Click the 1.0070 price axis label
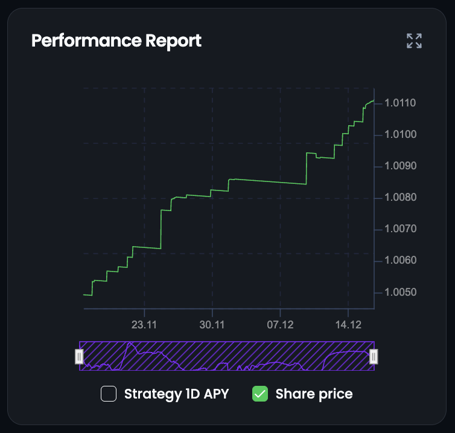 (399, 230)
